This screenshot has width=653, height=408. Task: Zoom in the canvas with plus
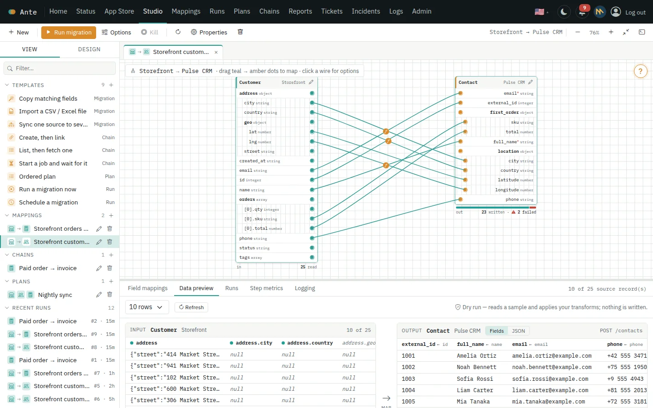coord(611,32)
